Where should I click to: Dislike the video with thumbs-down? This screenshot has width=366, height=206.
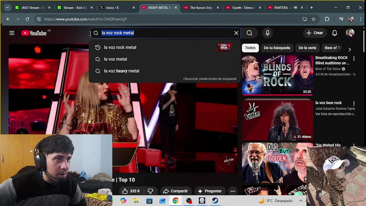click(150, 191)
